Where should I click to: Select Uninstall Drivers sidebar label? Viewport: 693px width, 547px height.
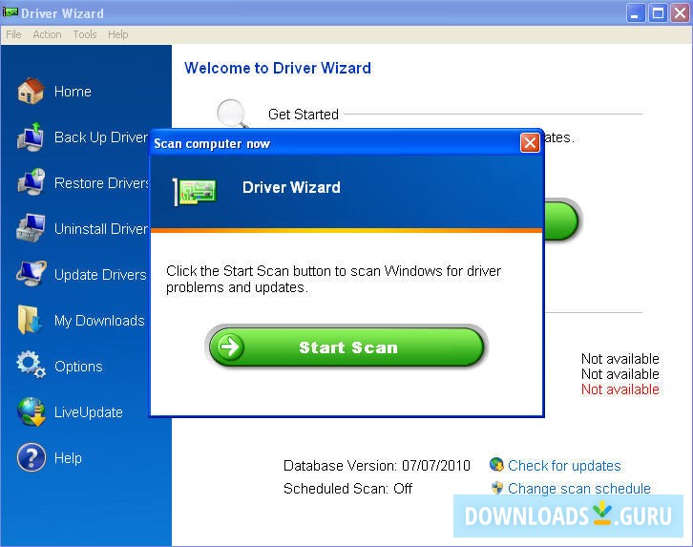101,229
